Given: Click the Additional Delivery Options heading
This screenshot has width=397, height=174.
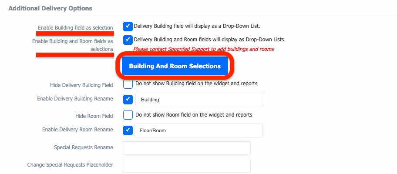Looking at the screenshot, I should click(50, 8).
